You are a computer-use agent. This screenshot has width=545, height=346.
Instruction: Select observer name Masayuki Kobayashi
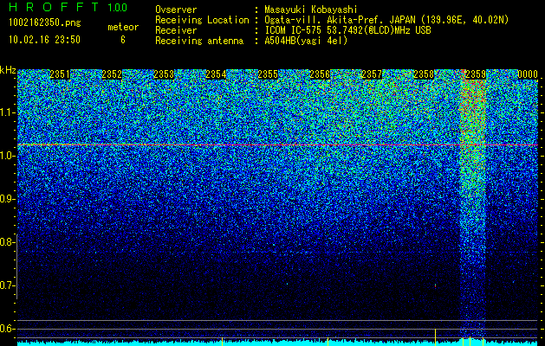[311, 10]
